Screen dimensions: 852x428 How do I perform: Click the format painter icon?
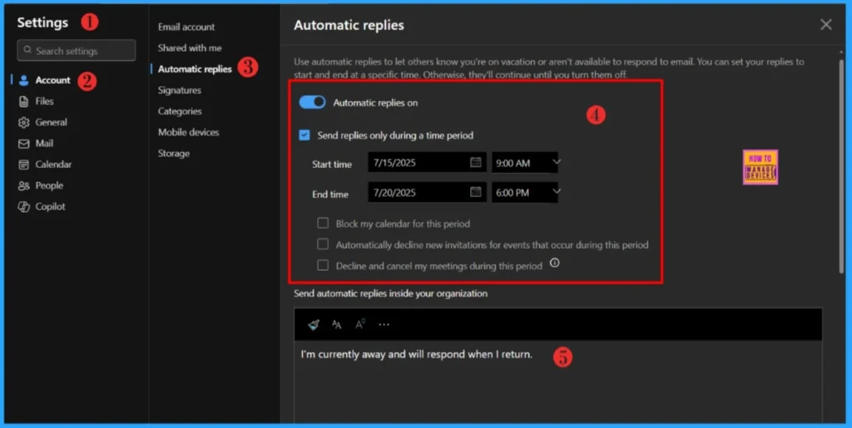point(314,324)
